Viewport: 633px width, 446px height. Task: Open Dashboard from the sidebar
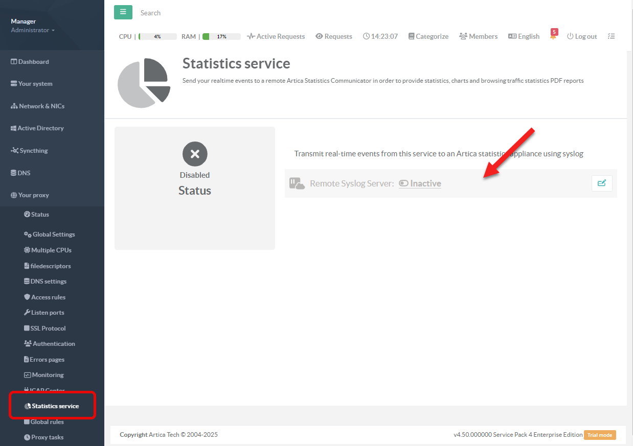tap(33, 62)
